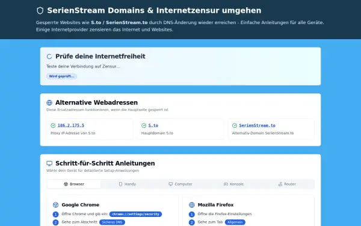This screenshot has width=361, height=226.
Task: Click the loading spinner icon beside Prüfe deine Internetfreiheit
Action: click(x=49, y=57)
